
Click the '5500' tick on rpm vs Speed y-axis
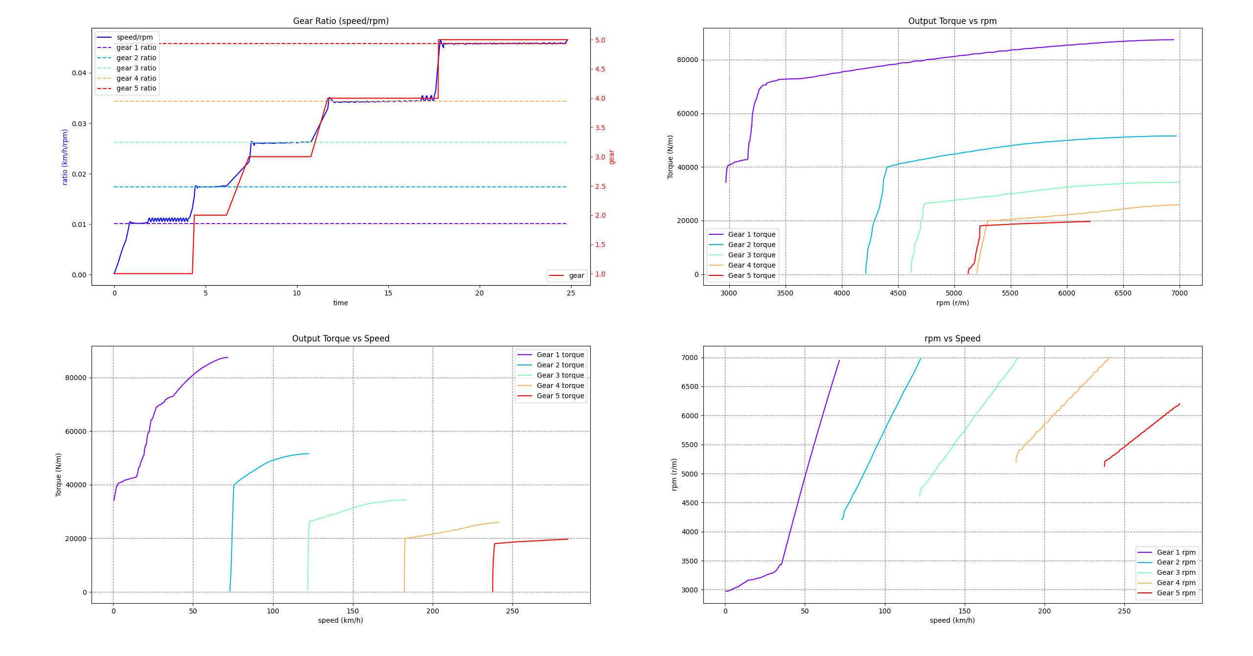tap(690, 445)
